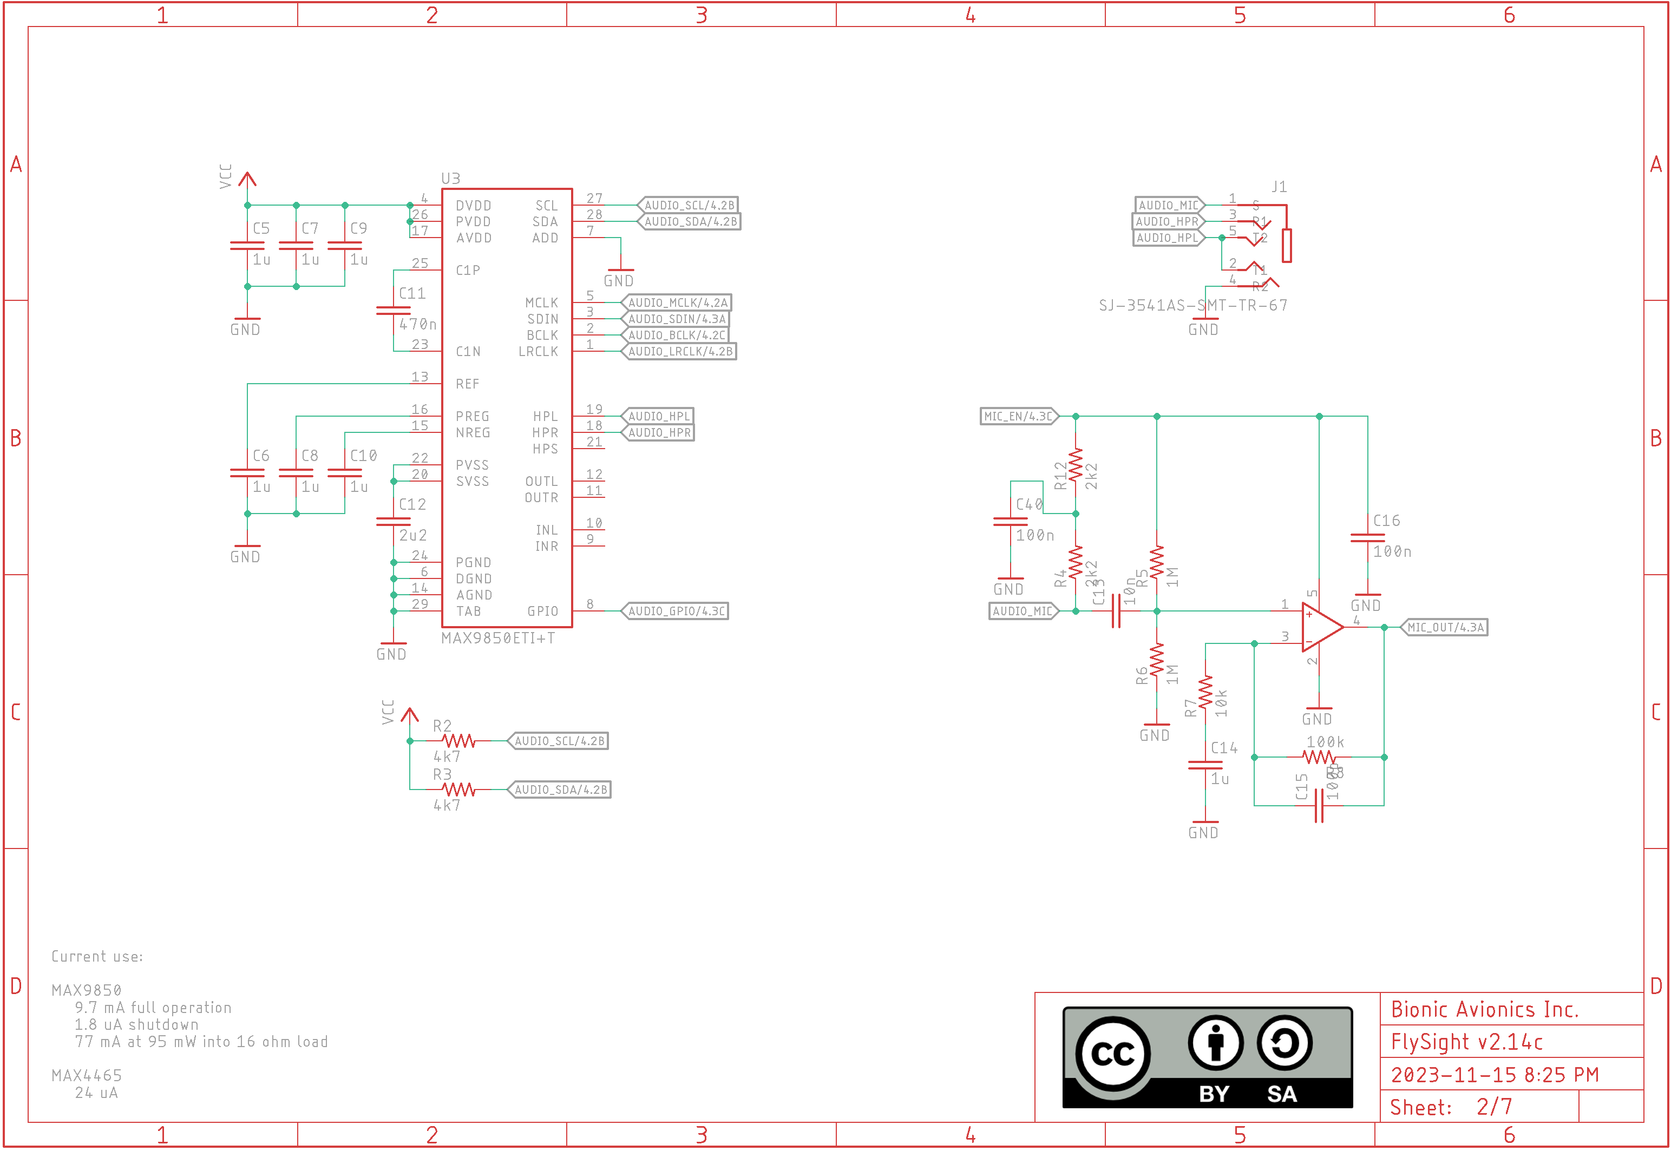Click the CC attribution BY person icon

pos(1215,1043)
